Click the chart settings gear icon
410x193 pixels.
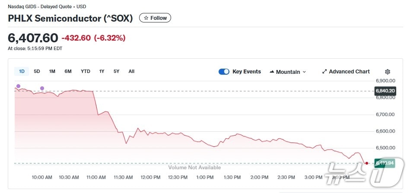pos(388,72)
